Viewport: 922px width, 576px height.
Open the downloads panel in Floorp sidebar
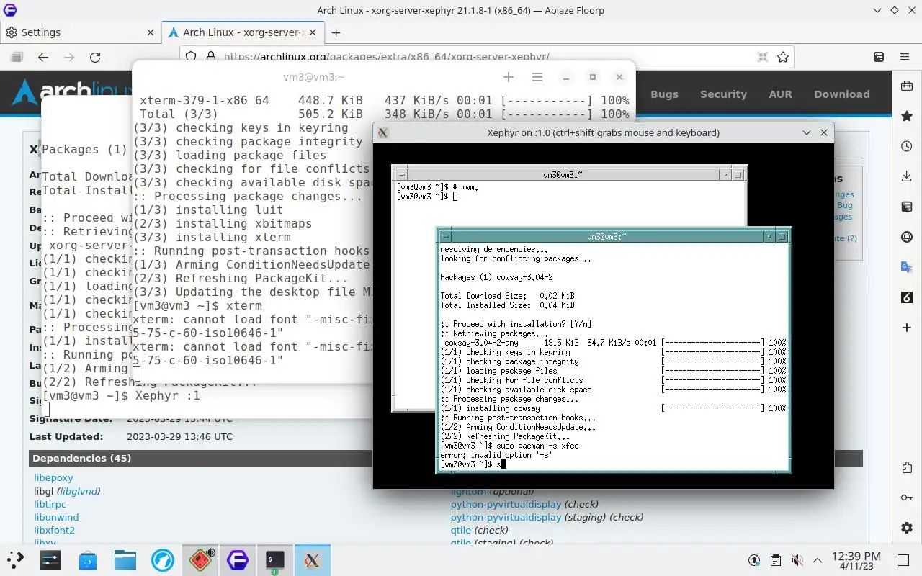pos(907,176)
